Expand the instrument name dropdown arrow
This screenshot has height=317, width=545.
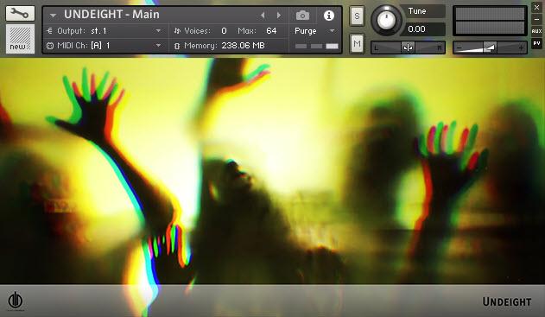53,16
